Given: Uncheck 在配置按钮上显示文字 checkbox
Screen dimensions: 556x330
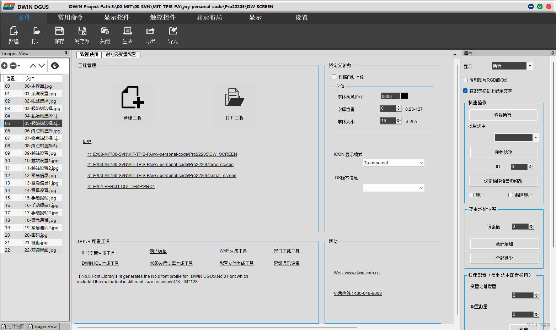Looking at the screenshot, I should pyautogui.click(x=465, y=90).
